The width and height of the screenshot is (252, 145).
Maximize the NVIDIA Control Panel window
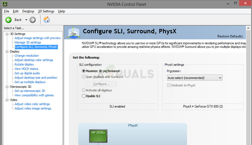(235, 3)
